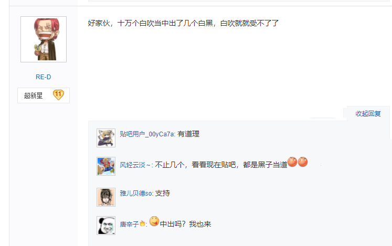Click the main post text starting 好家伙
This screenshot has width=392, height=246.
click(183, 24)
